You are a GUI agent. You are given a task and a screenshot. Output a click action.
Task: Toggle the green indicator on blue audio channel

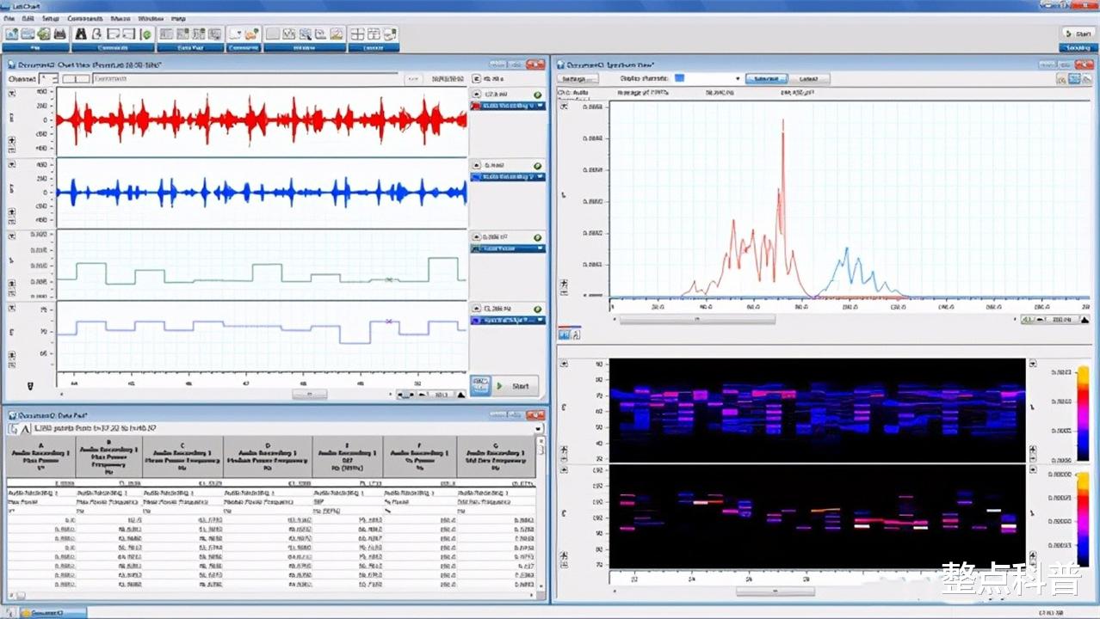click(537, 165)
